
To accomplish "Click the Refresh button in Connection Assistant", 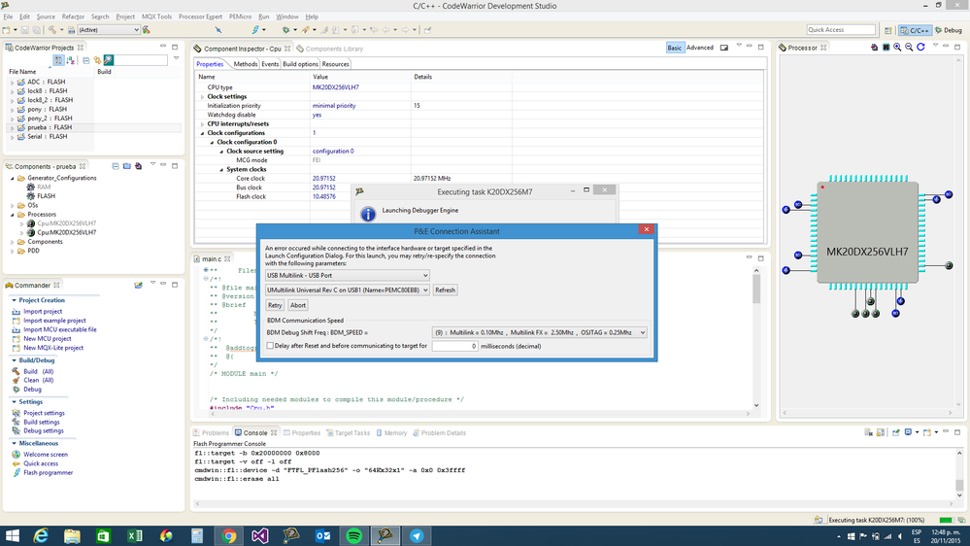I will pos(445,290).
